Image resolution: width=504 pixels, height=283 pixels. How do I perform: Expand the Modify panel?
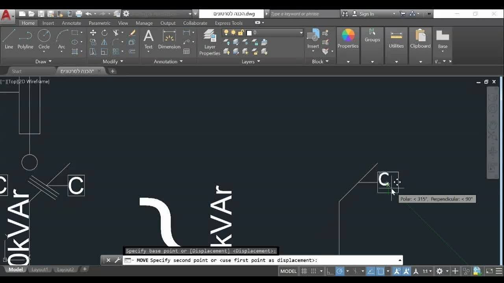click(x=113, y=61)
